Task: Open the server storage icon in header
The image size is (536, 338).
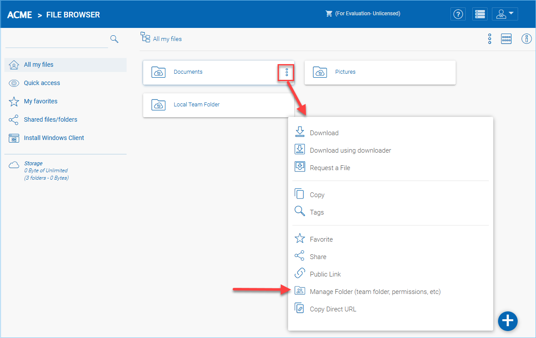Action: point(480,14)
